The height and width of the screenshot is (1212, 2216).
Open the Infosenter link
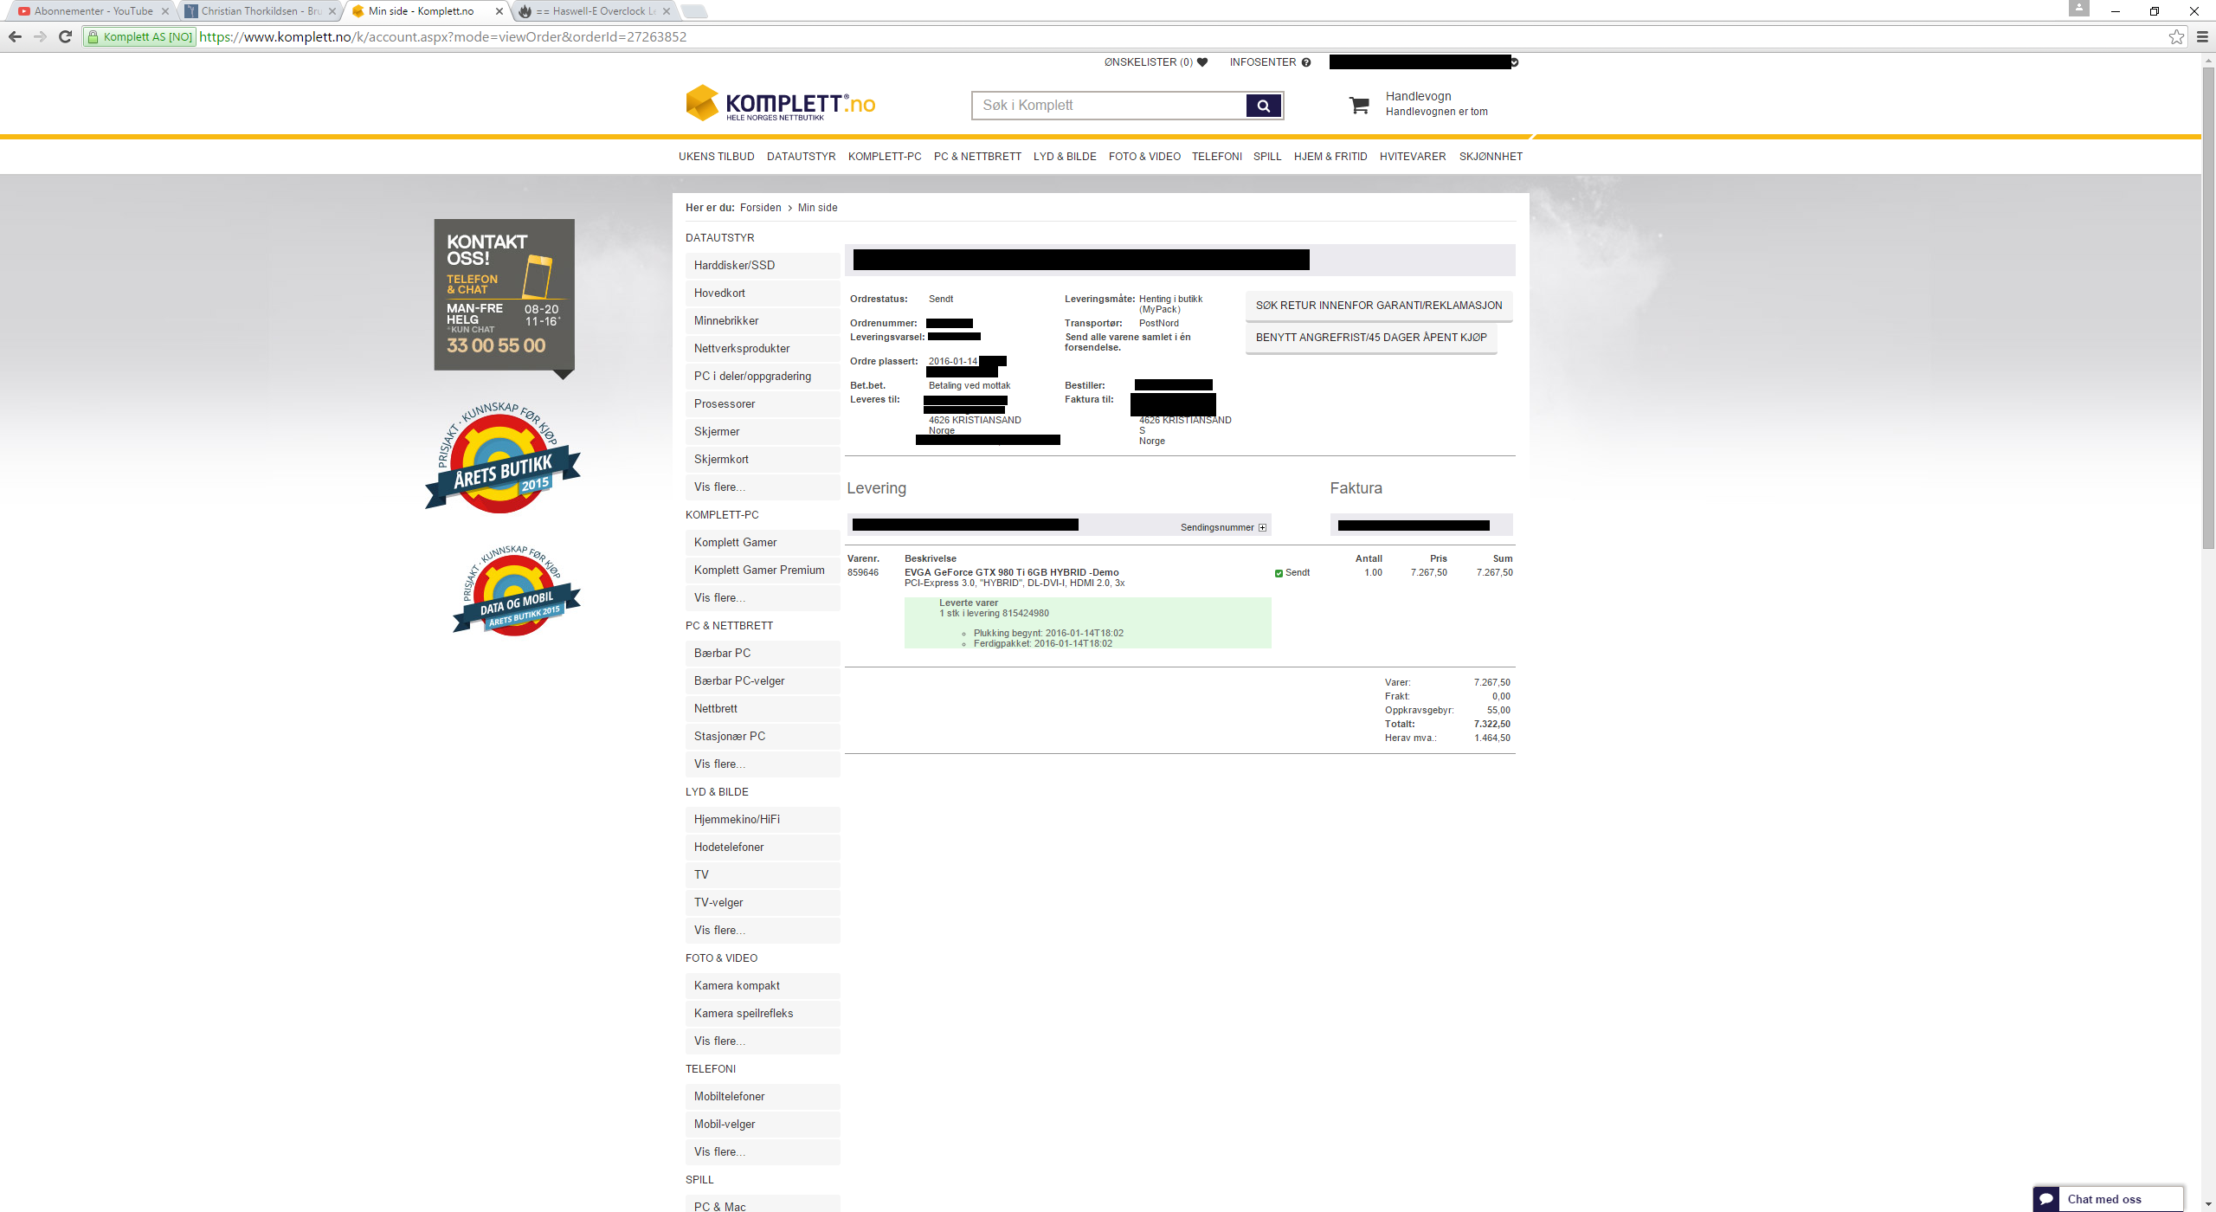point(1263,62)
